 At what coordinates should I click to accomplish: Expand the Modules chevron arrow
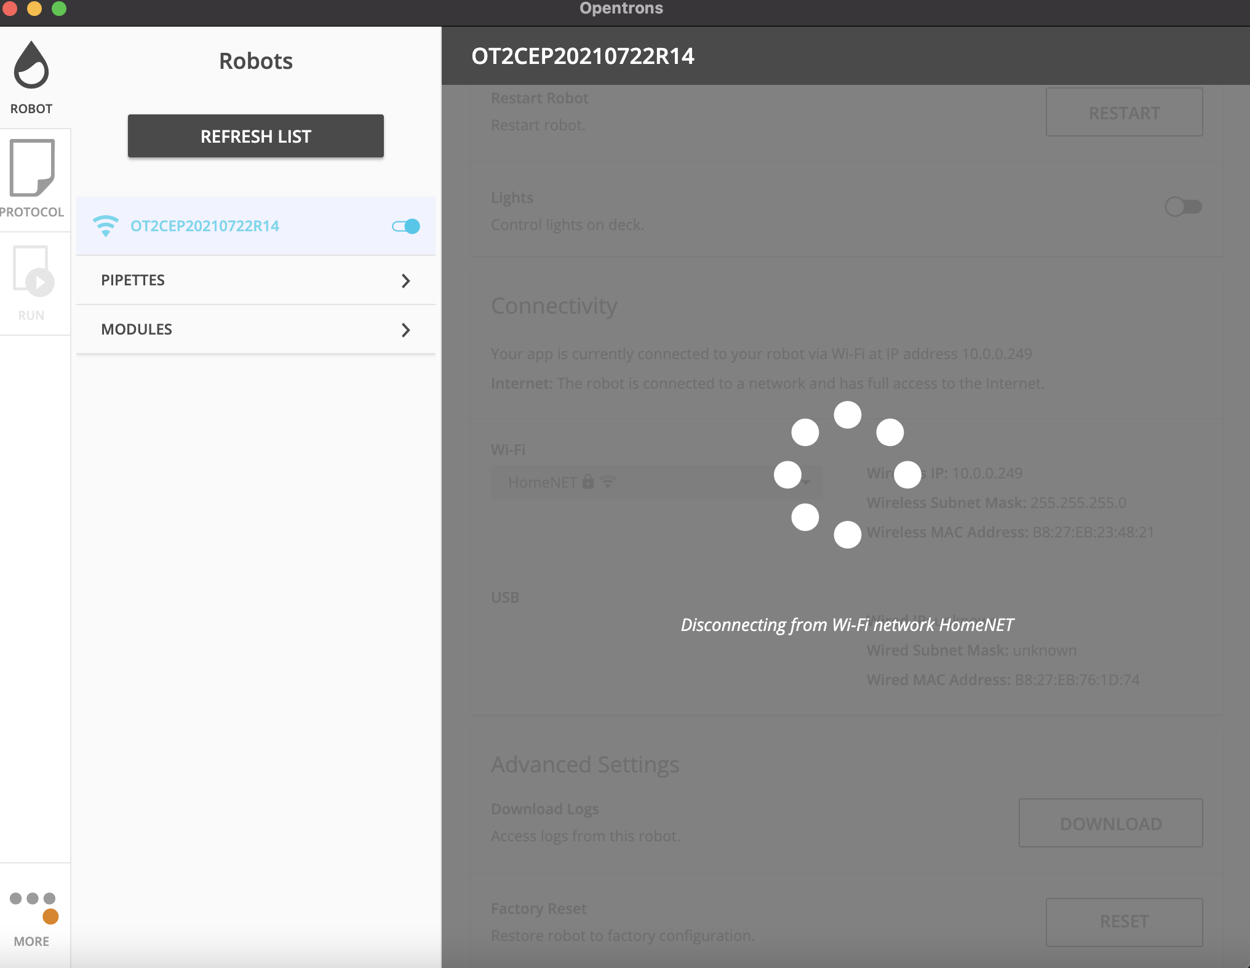coord(405,330)
